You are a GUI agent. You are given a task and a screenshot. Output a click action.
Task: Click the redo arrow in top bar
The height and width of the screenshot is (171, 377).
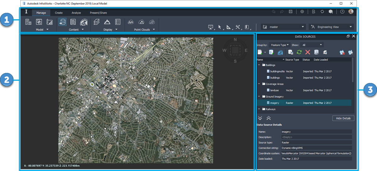tap(282, 12)
